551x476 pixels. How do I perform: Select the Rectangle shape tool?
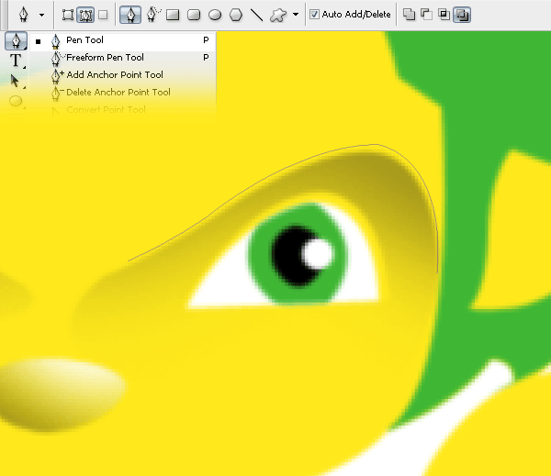[173, 15]
